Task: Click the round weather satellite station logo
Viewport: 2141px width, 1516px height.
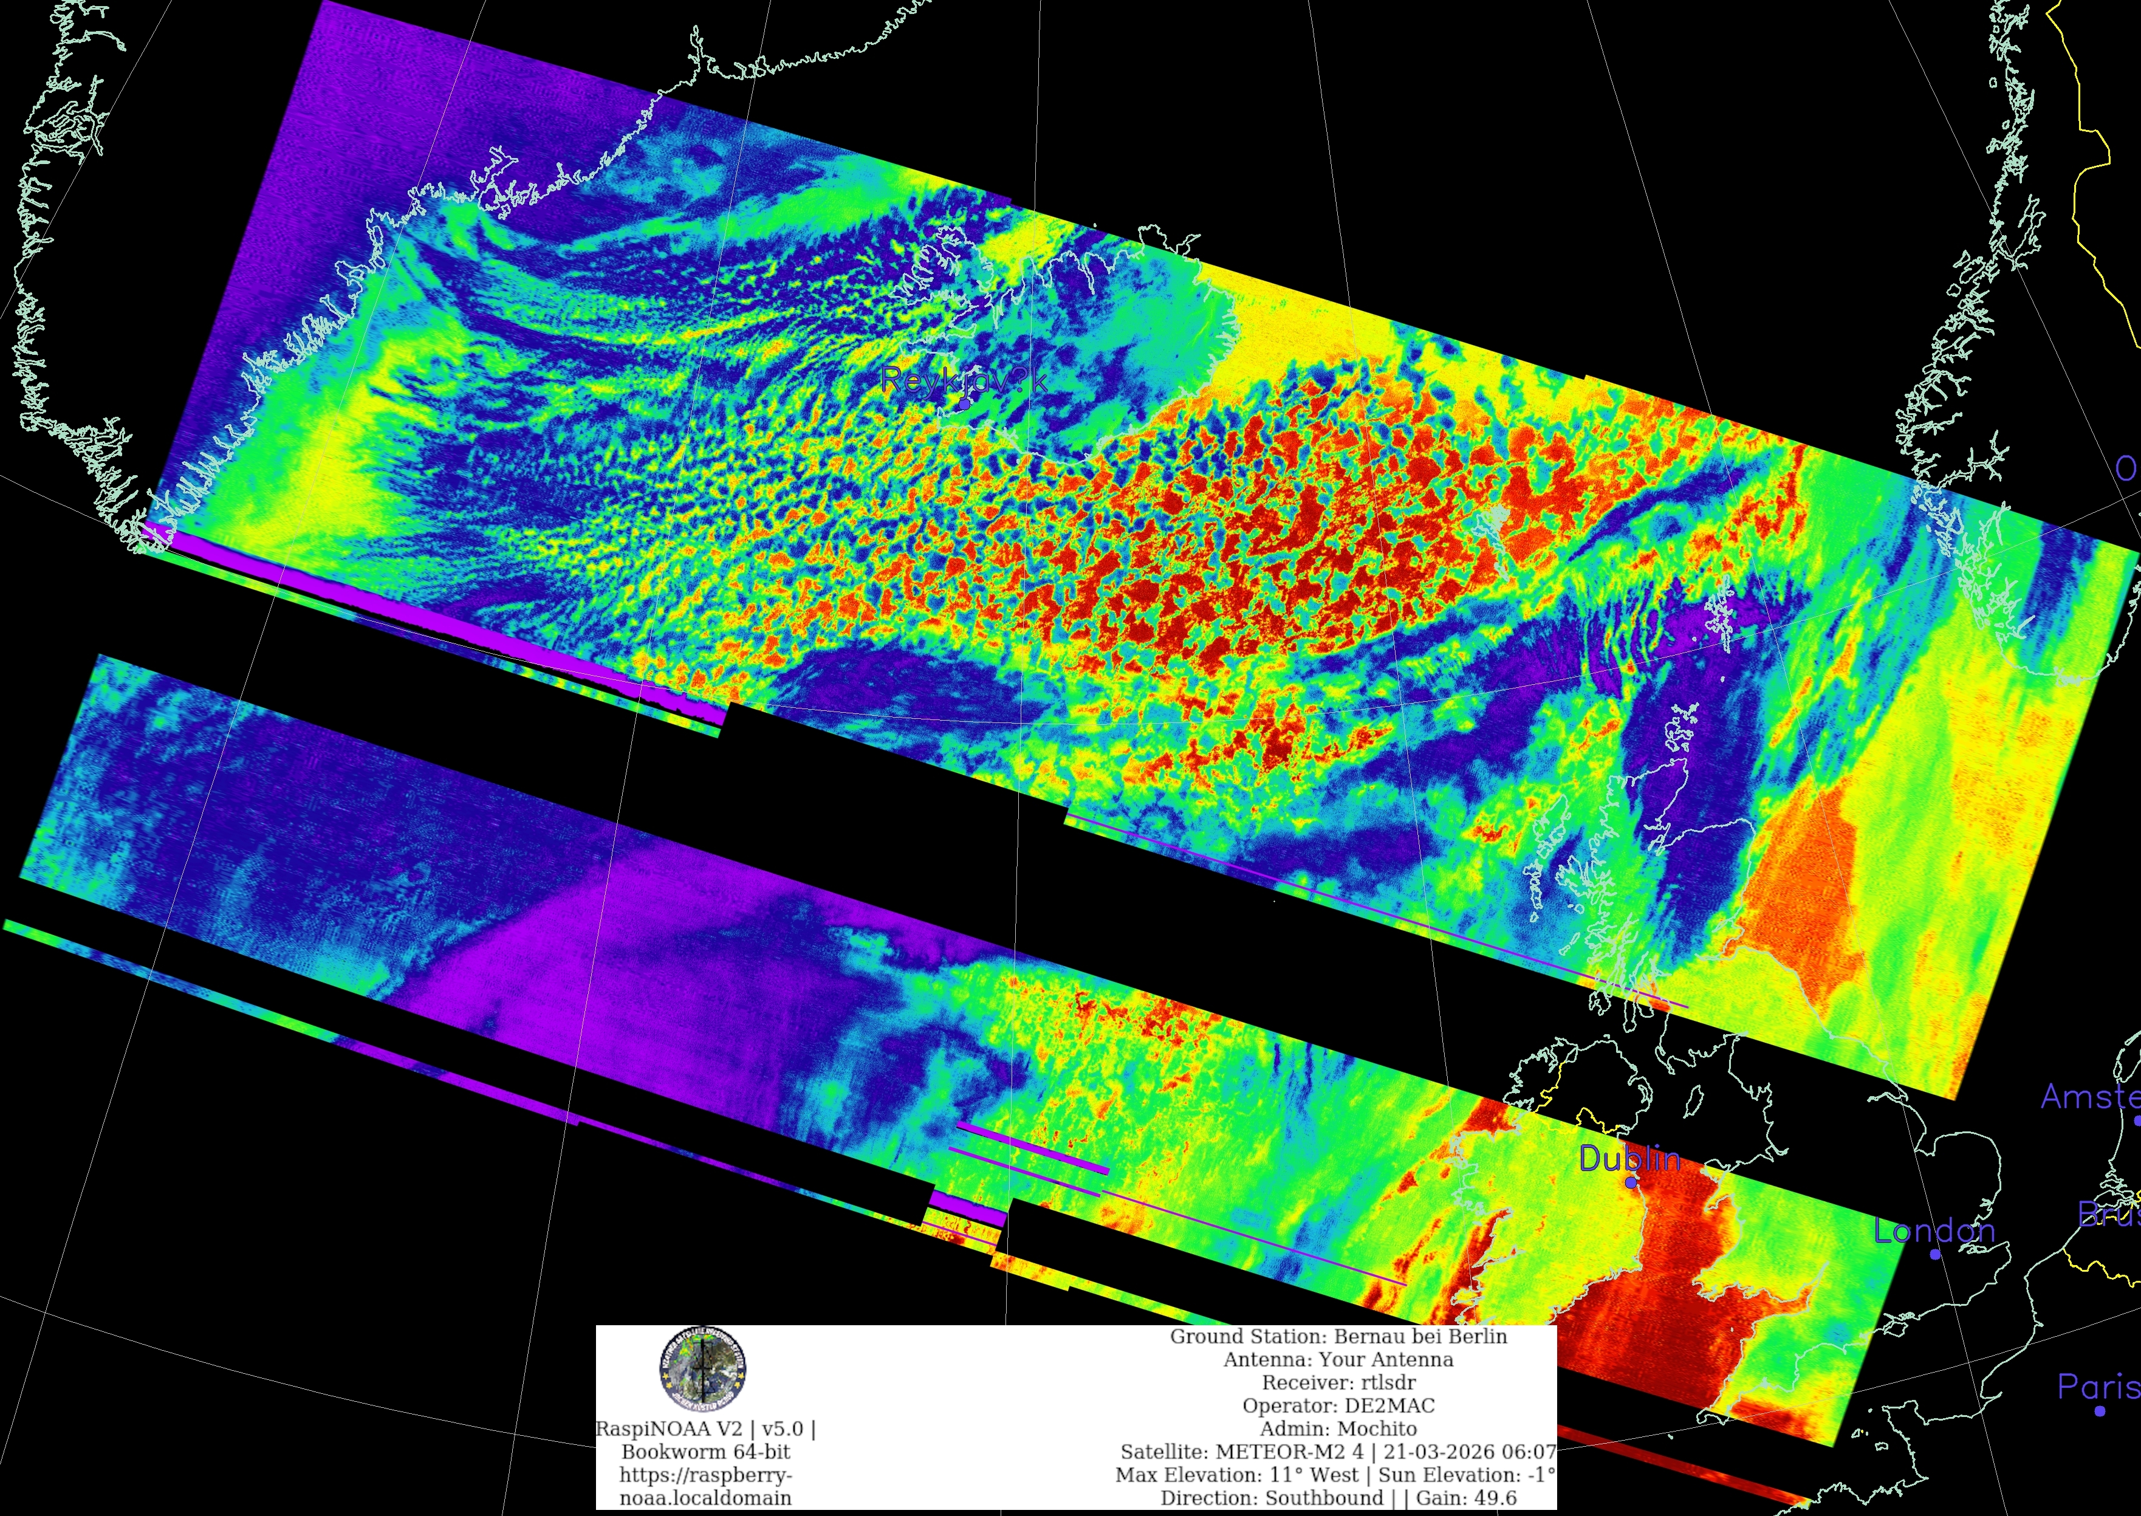Action: click(702, 1370)
